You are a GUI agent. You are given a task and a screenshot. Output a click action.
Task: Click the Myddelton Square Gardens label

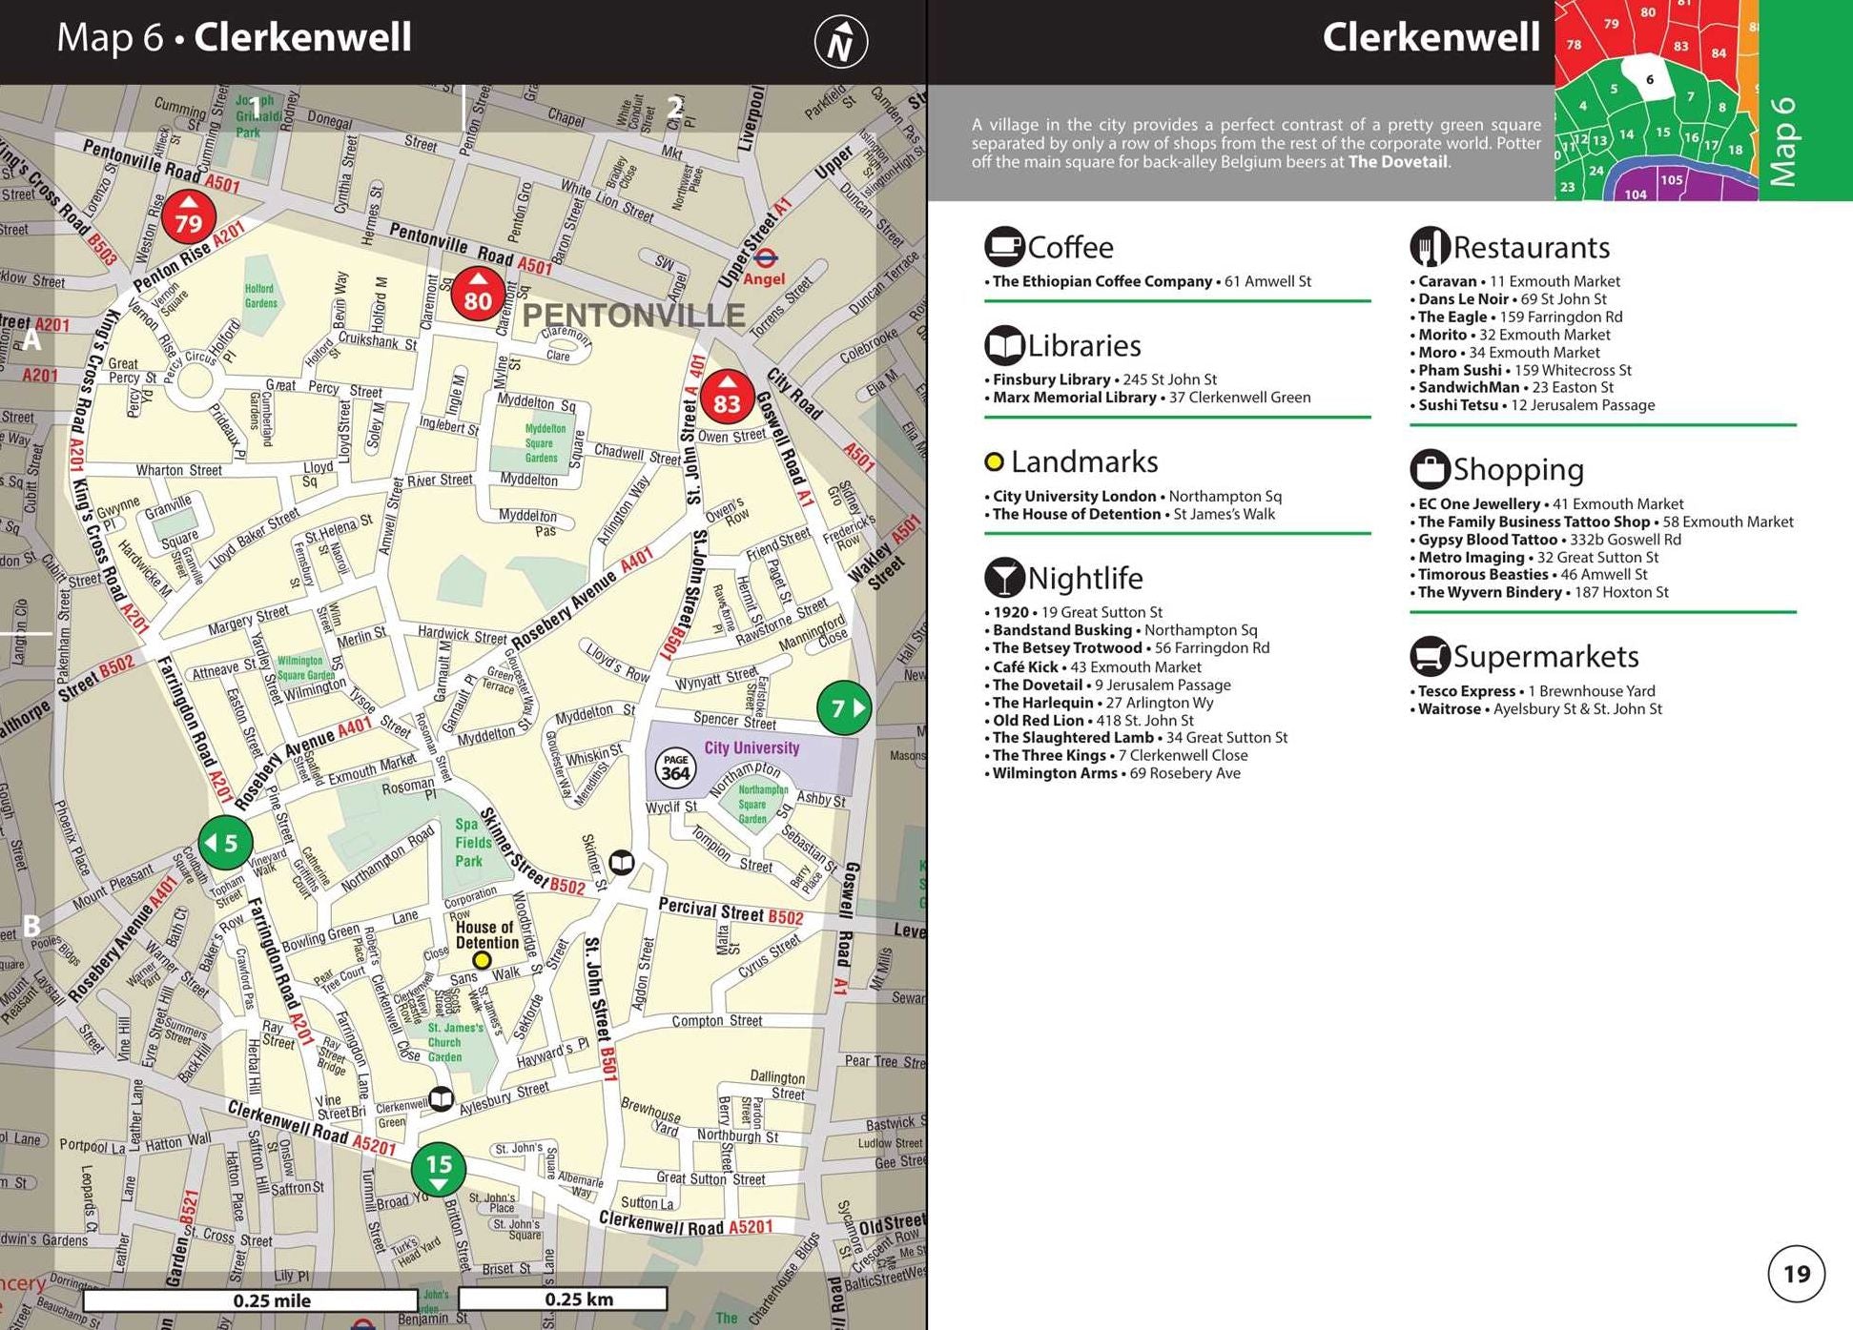[x=545, y=443]
